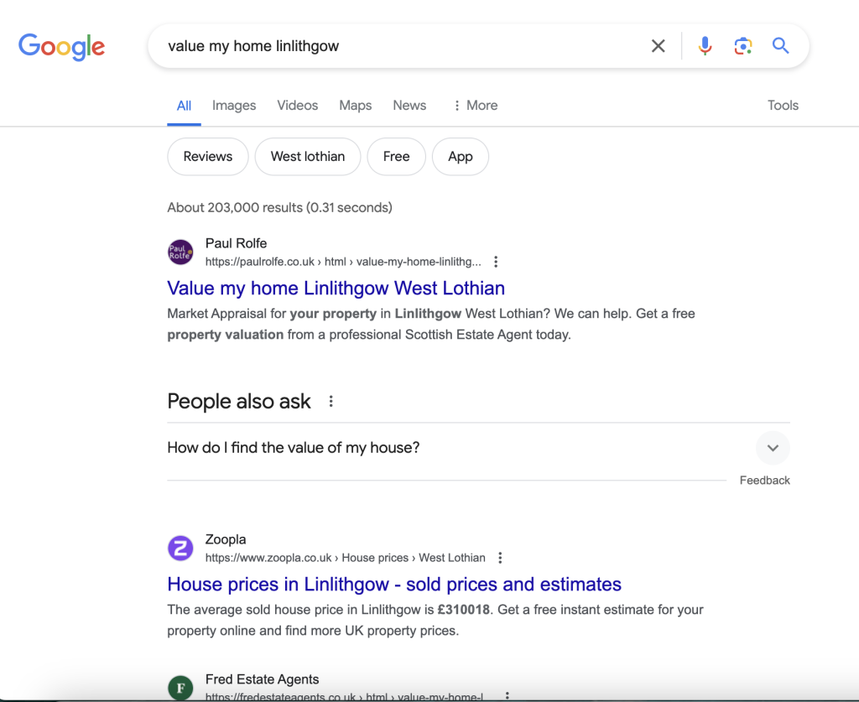The height and width of the screenshot is (702, 859).
Task: Open "Value my home Linlithgow West Lothian" link
Action: coord(336,289)
